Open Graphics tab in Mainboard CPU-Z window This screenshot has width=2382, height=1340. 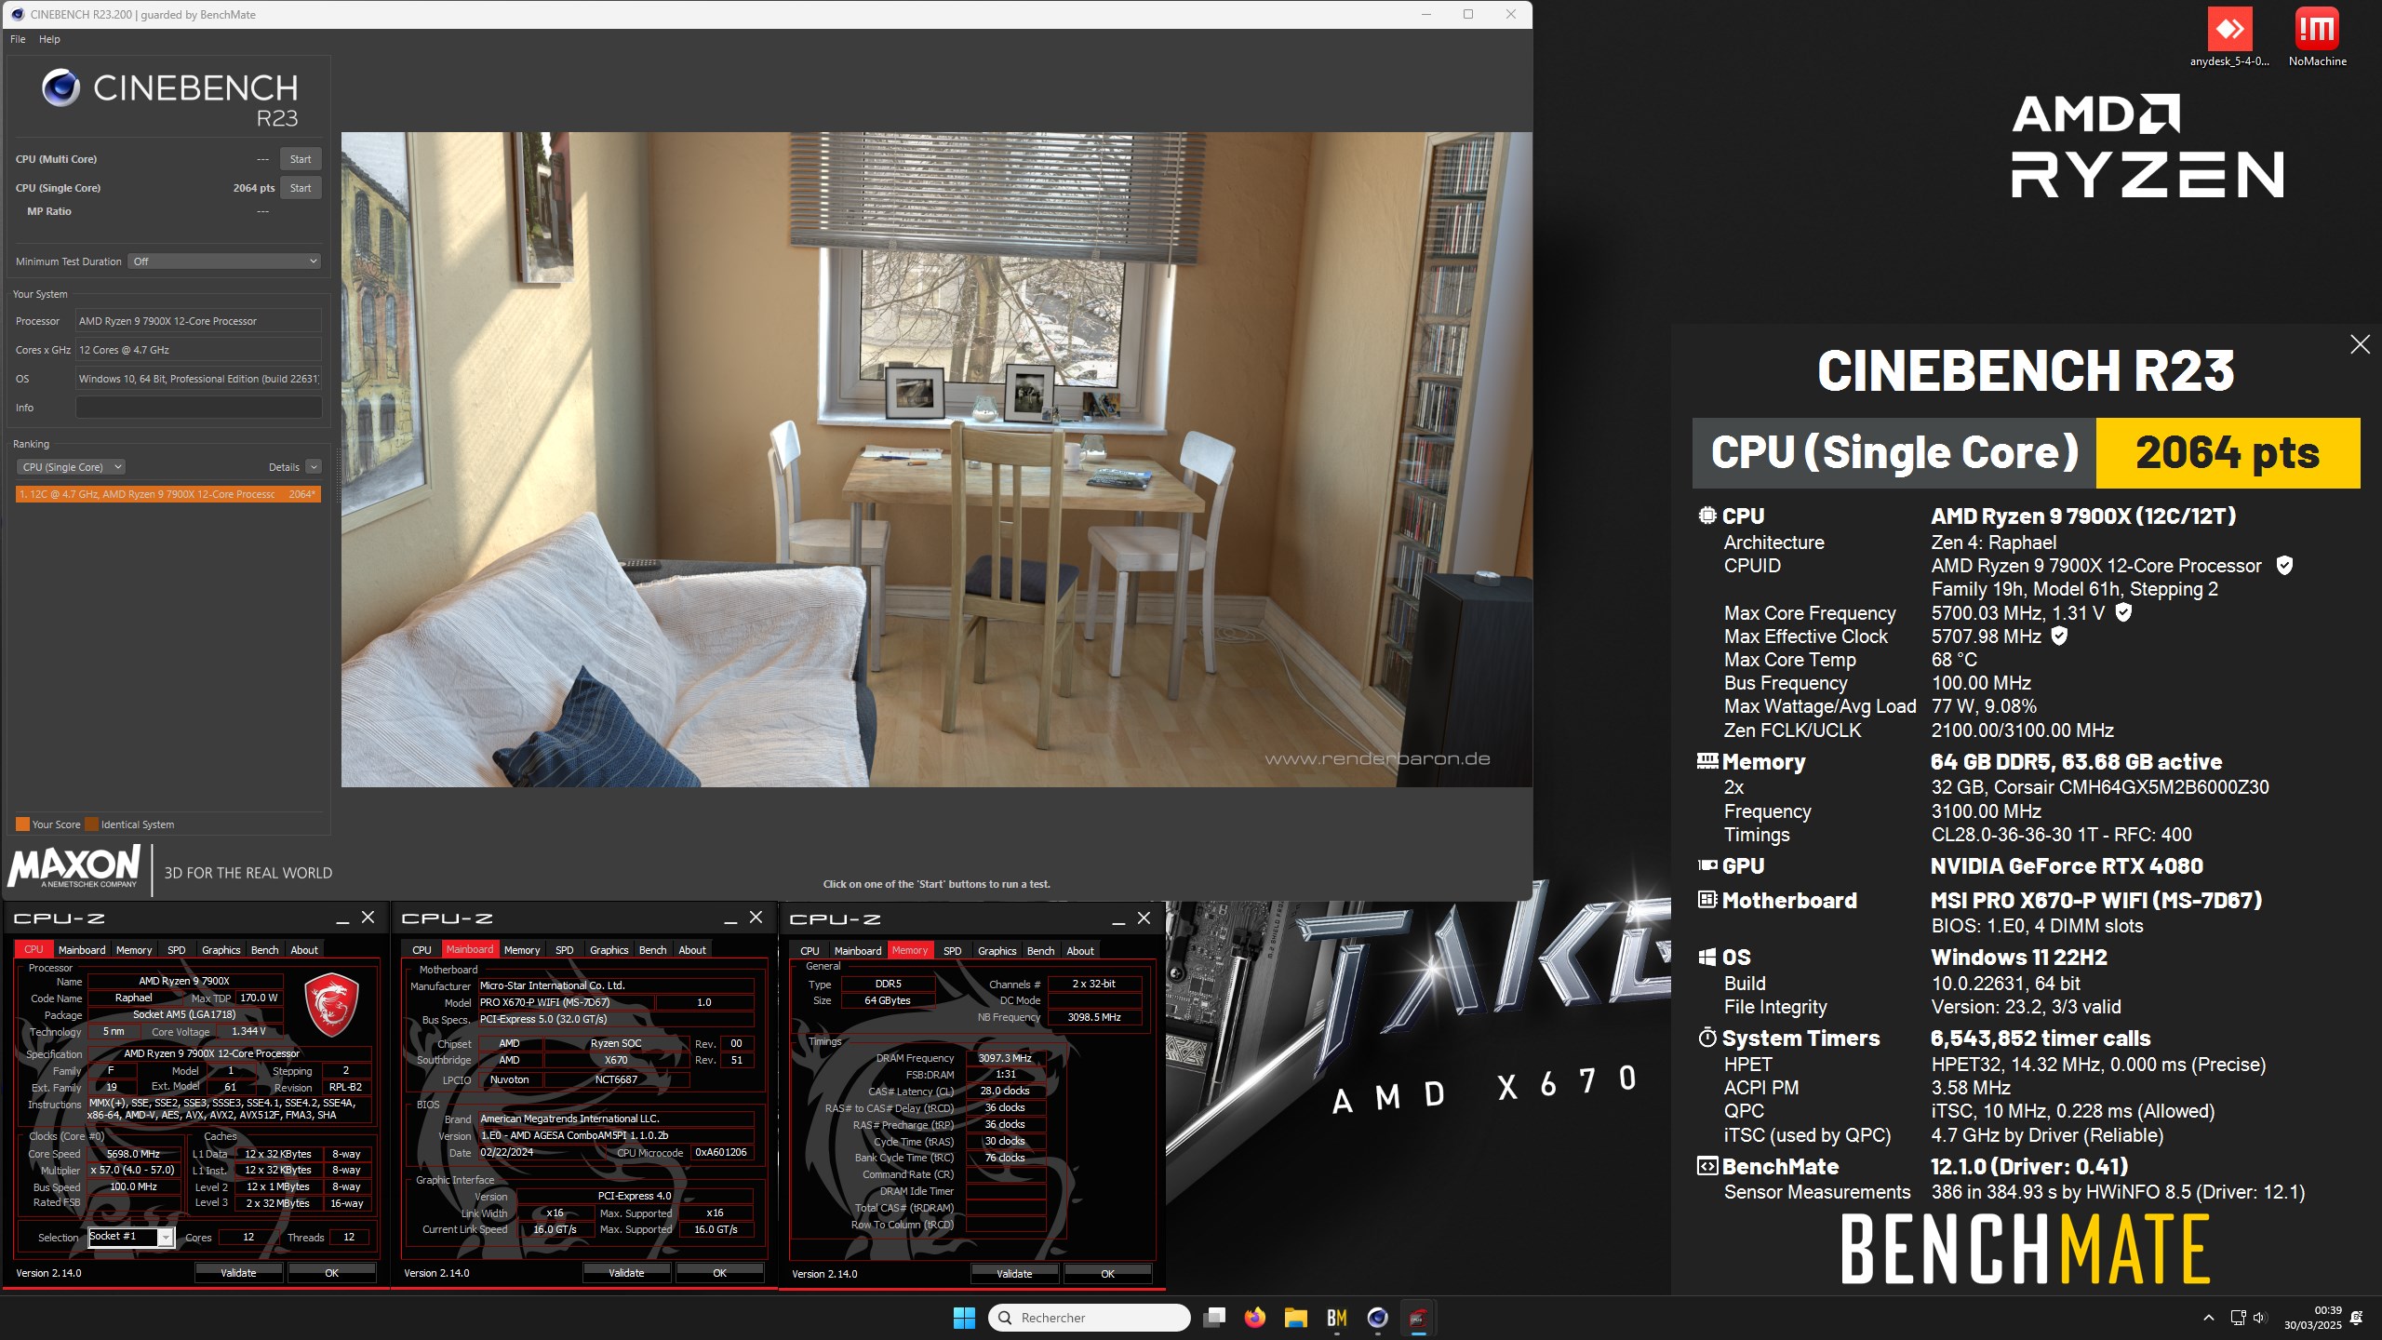click(609, 950)
